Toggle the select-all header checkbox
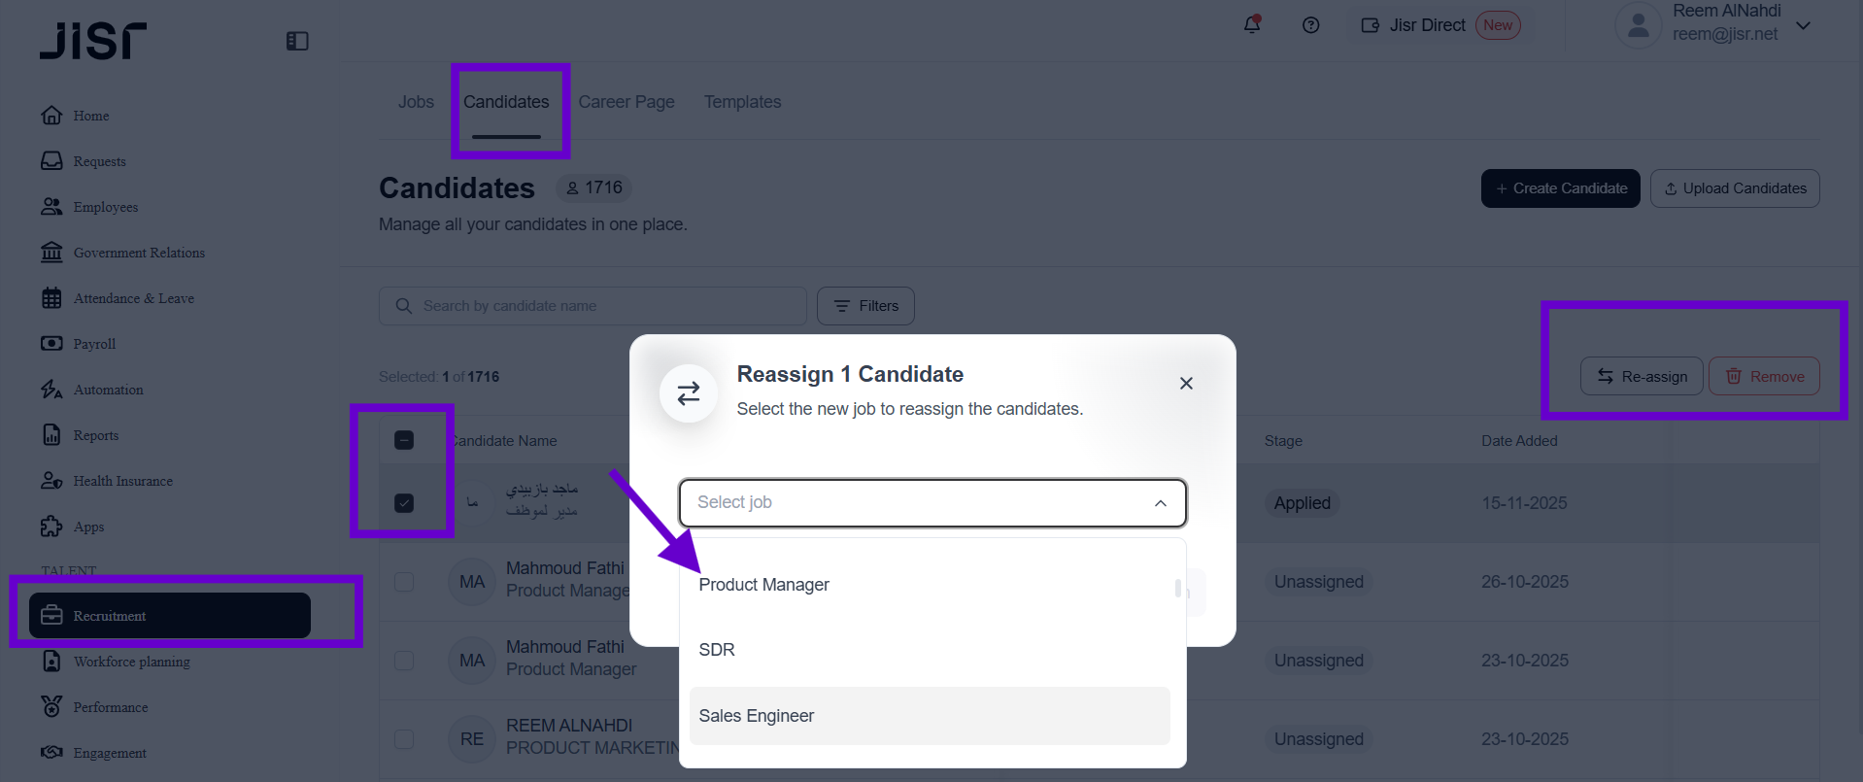The image size is (1863, 782). (x=404, y=440)
